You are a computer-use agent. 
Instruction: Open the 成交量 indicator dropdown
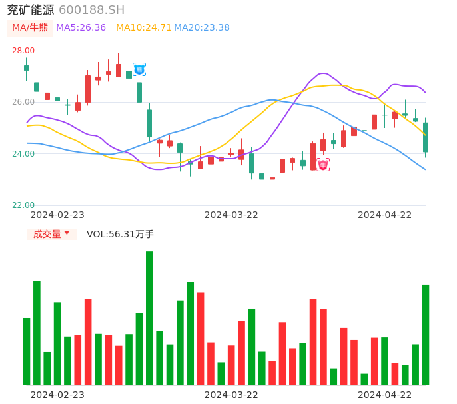point(51,234)
